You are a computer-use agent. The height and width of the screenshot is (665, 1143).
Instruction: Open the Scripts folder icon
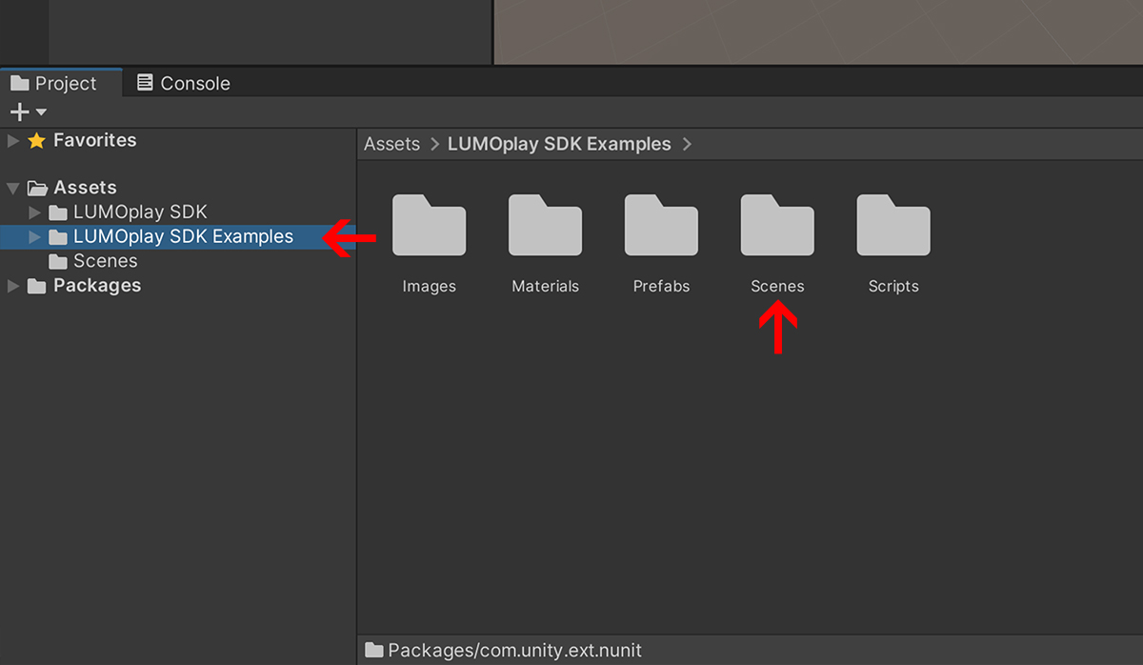click(893, 226)
